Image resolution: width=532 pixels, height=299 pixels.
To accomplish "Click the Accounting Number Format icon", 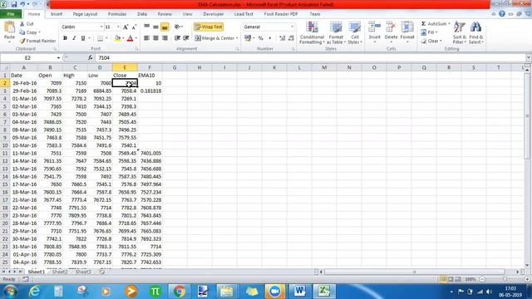I will (248, 38).
